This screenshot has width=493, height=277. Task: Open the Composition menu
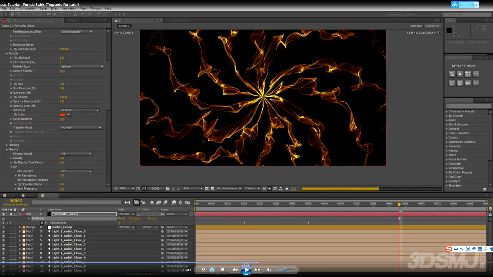[x=28, y=8]
